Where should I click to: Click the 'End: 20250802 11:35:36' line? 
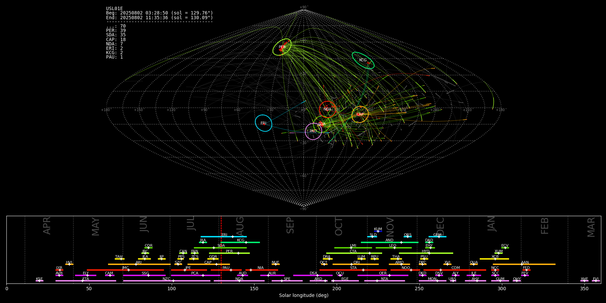pos(160,18)
